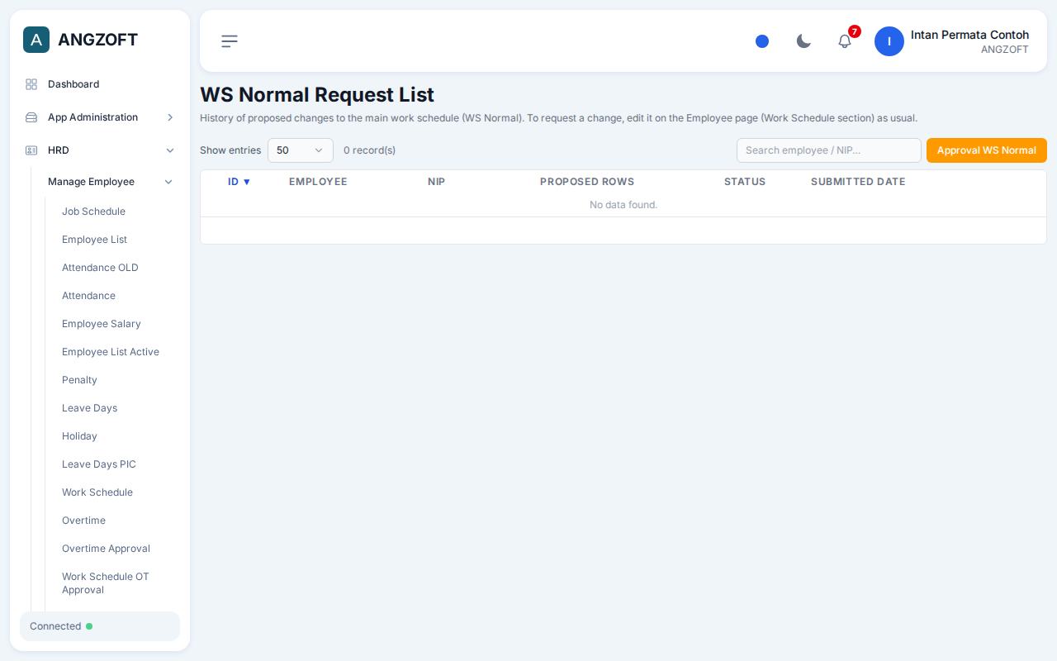Click the blue theme color dot
This screenshot has height=661, width=1057.
(x=762, y=41)
